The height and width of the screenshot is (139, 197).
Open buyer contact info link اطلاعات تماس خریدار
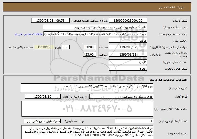(x=28, y=34)
